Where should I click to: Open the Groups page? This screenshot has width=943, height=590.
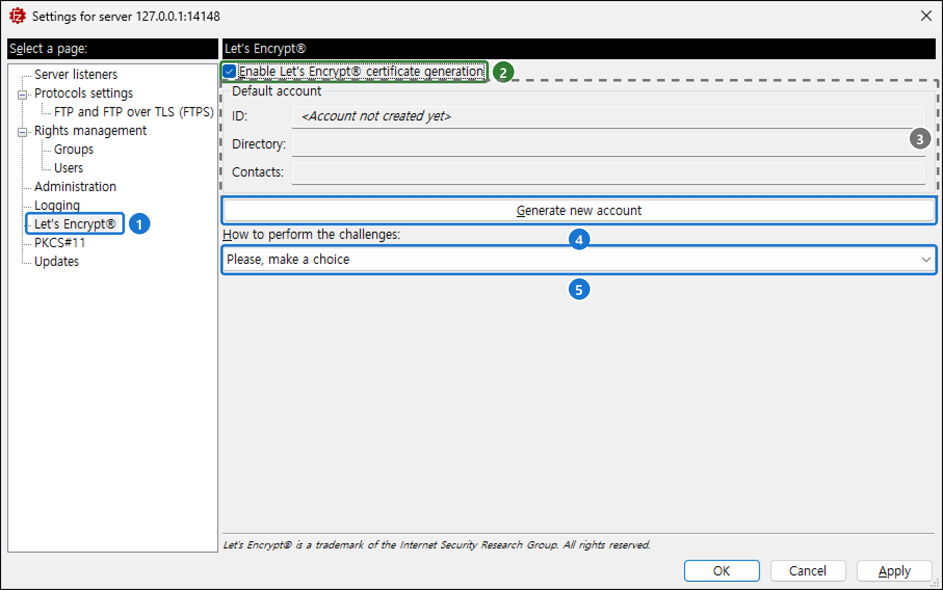(74, 150)
